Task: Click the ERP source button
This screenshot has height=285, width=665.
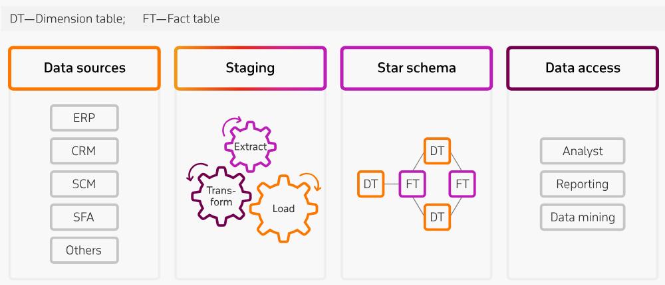Action: click(84, 117)
